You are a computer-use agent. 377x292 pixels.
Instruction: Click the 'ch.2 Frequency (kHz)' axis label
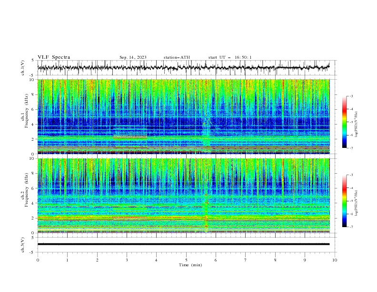(x=25, y=190)
